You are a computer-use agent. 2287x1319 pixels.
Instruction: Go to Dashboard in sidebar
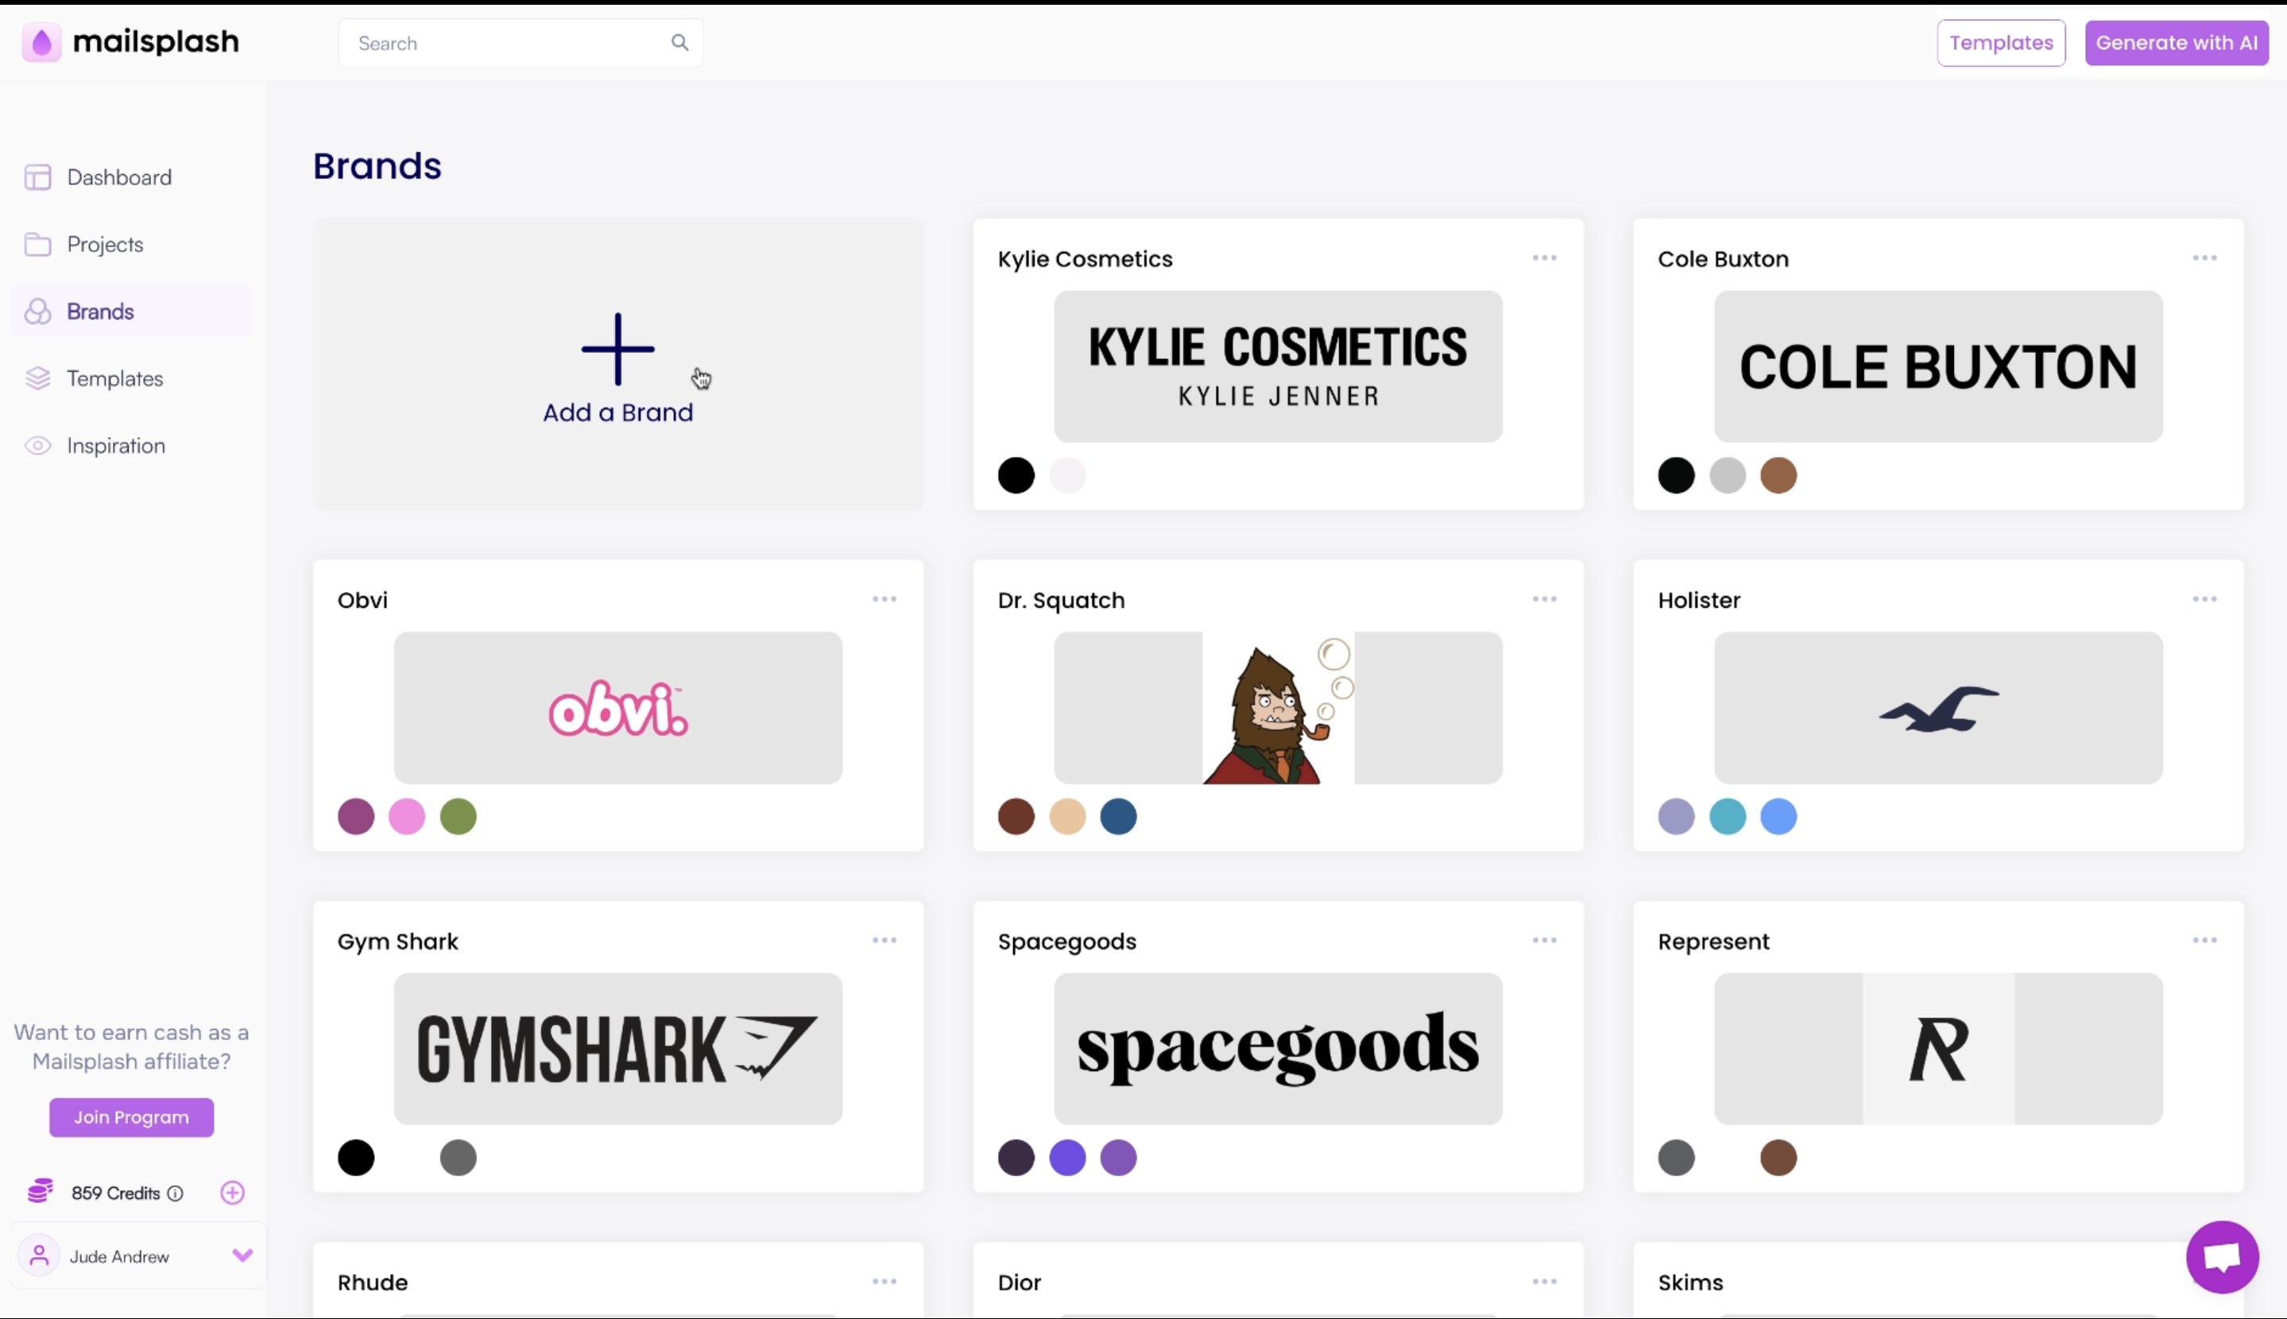(119, 176)
